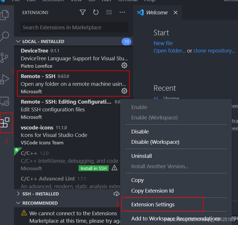Refresh the extensions list
The width and height of the screenshot is (238, 225).
click(96, 12)
